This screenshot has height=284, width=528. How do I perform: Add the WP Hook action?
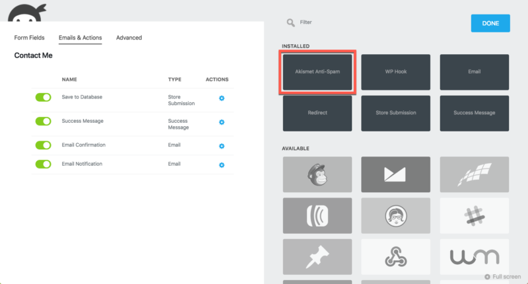click(x=395, y=71)
